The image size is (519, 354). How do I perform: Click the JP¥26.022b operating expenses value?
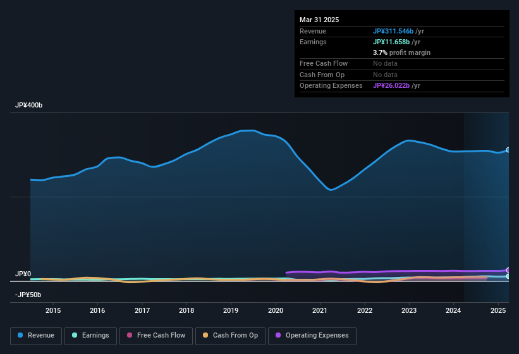pos(391,86)
